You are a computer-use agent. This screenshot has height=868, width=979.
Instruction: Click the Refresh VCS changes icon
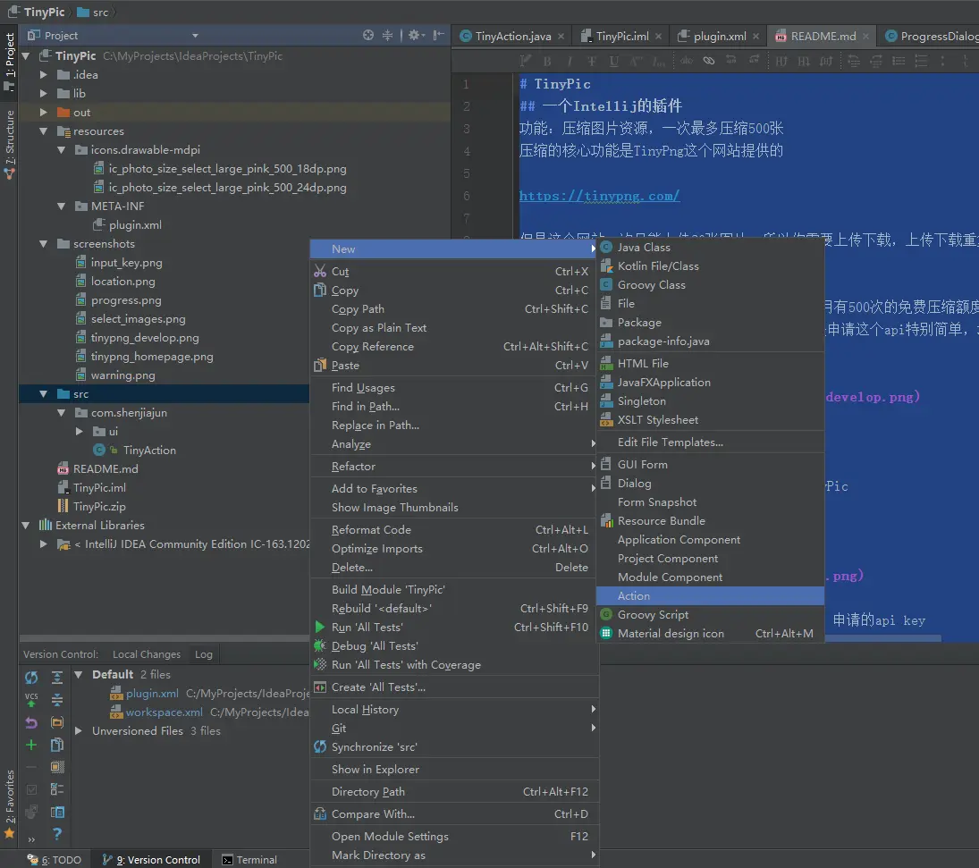click(x=31, y=678)
